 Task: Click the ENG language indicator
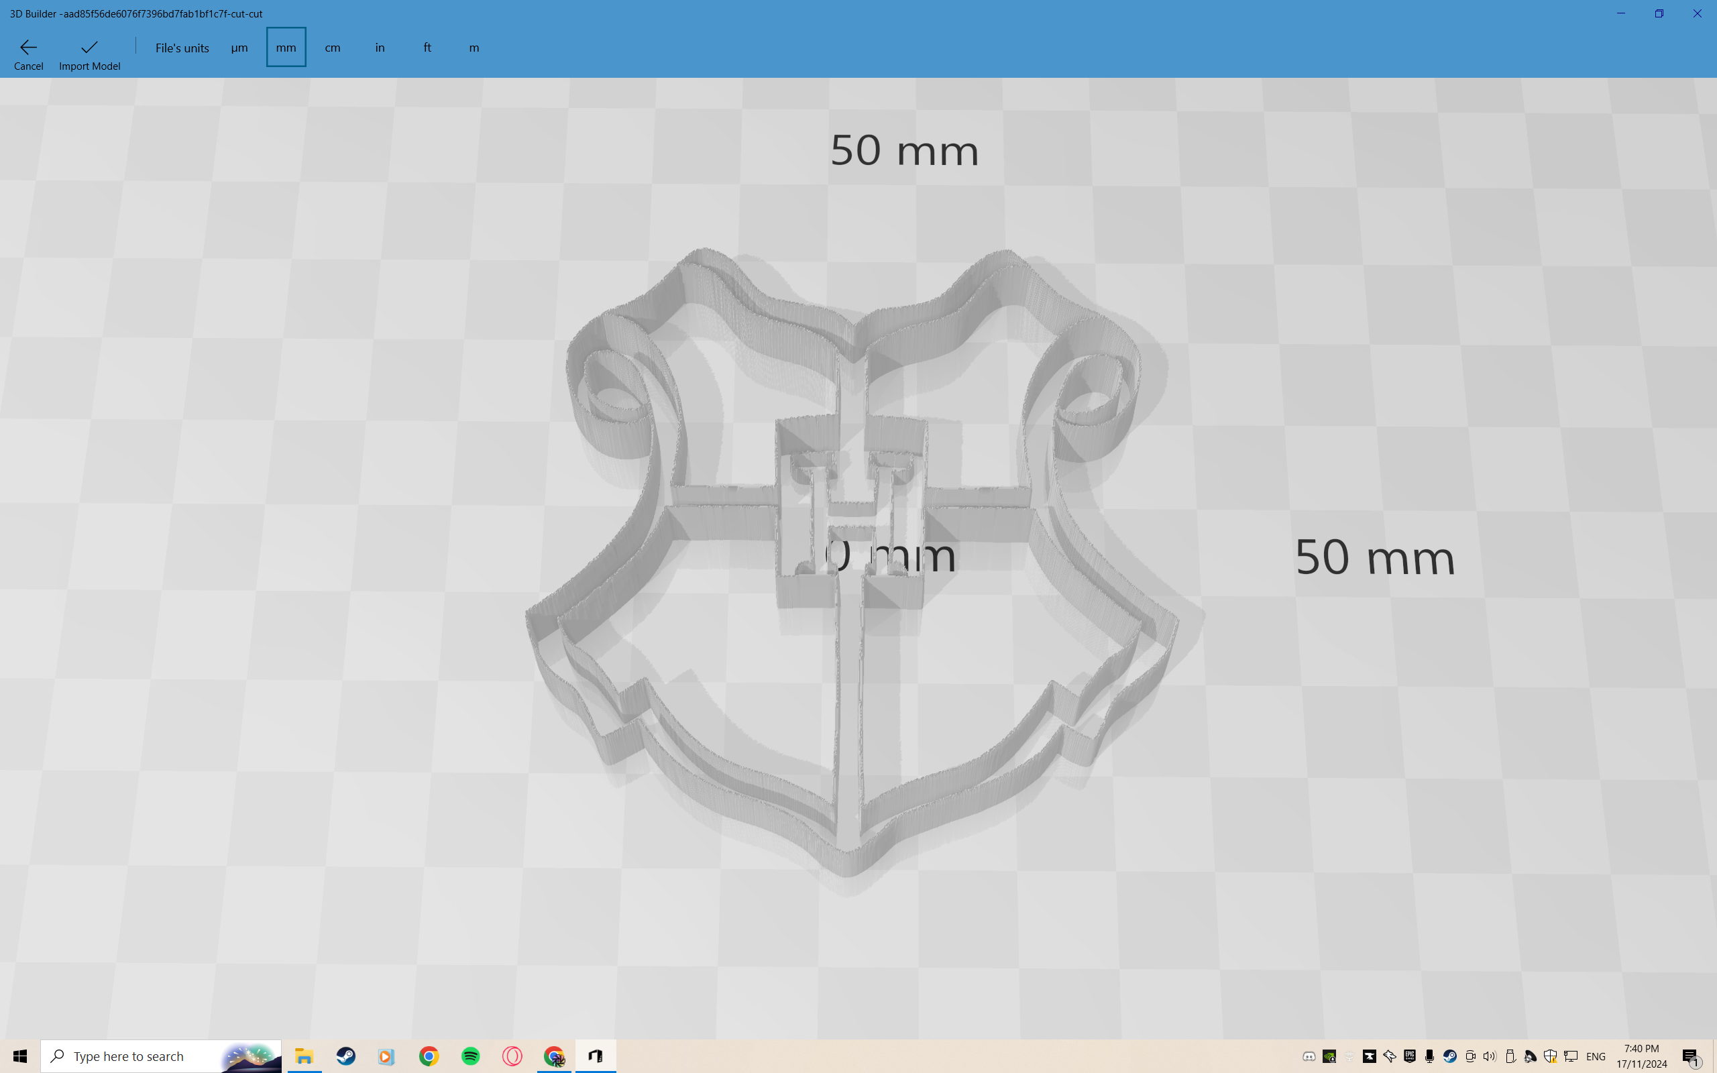click(1596, 1057)
